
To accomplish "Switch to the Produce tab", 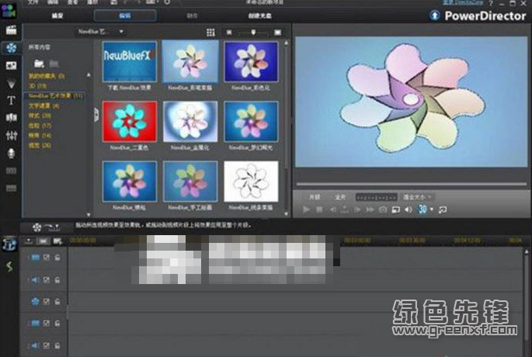I will 192,16.
